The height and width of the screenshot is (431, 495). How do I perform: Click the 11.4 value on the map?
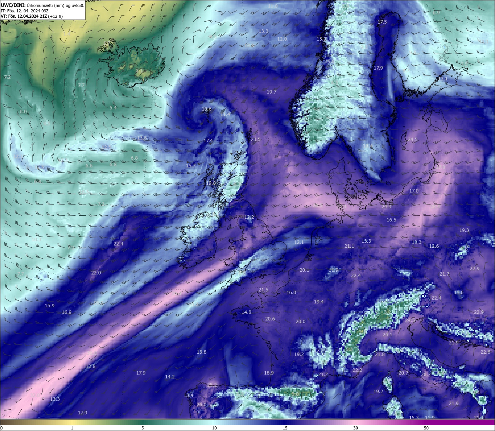point(225,114)
